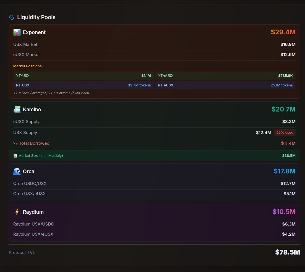The image size is (305, 272).
Task: Open the PT-USX position tile
Action: [83, 85]
